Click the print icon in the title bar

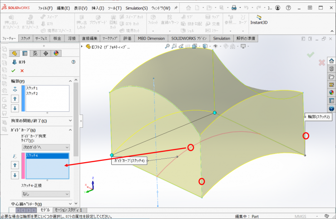234,8
